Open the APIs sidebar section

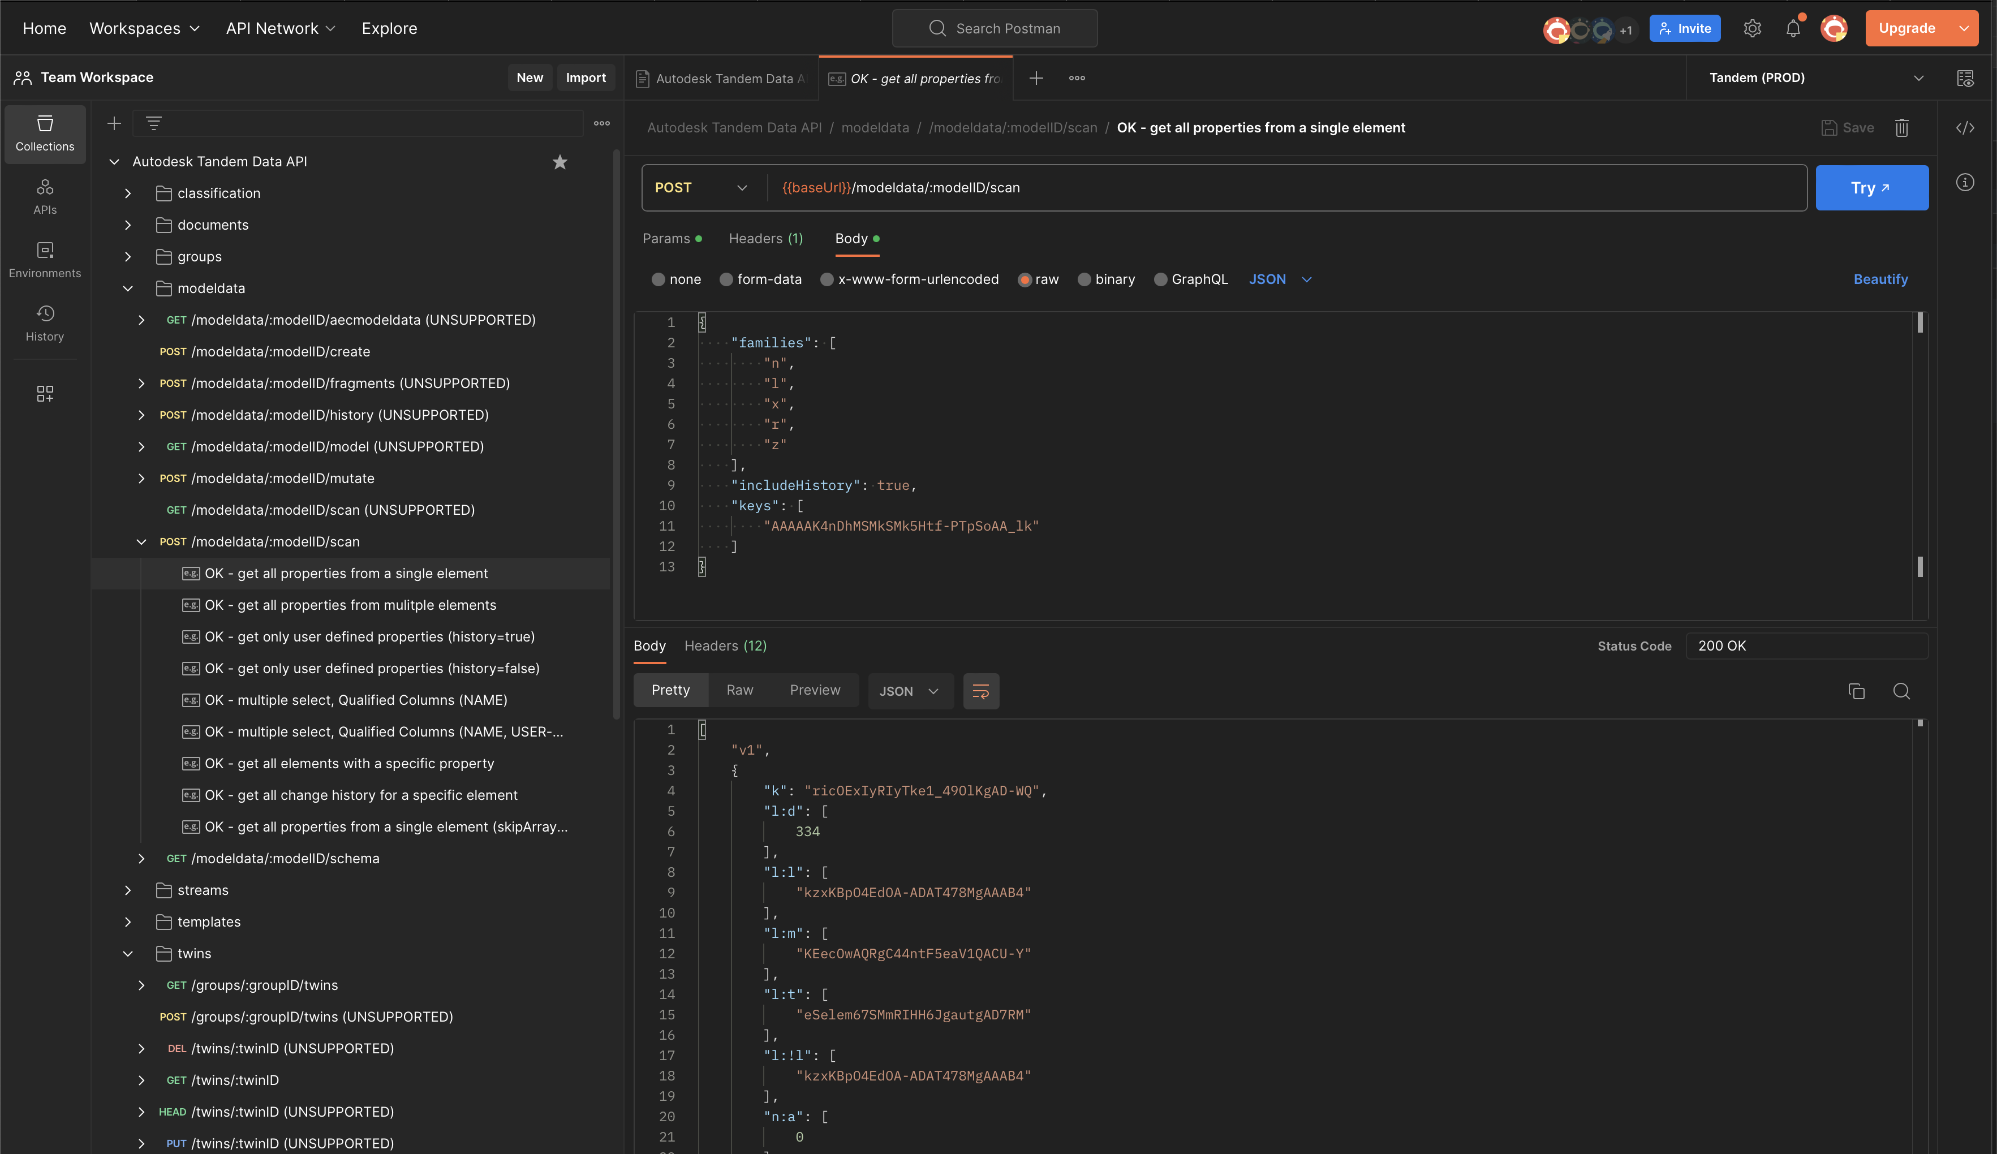tap(44, 196)
